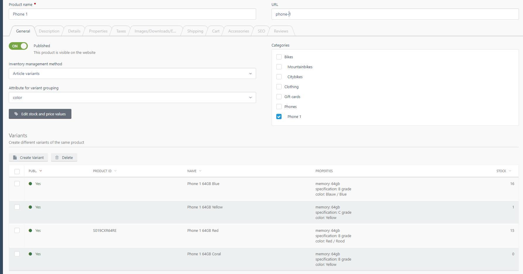
Task: Click the trash icon on the Delete button
Action: [57, 157]
